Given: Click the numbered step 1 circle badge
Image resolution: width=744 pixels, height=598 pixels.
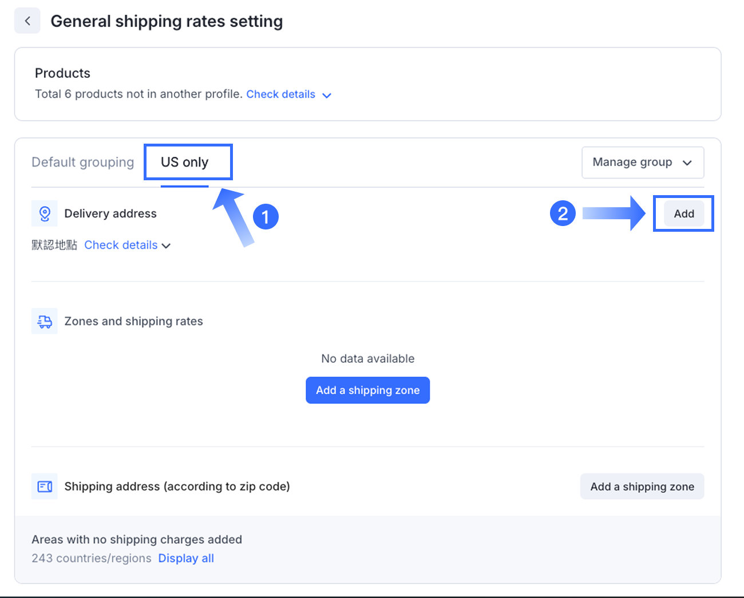Looking at the screenshot, I should click(266, 217).
